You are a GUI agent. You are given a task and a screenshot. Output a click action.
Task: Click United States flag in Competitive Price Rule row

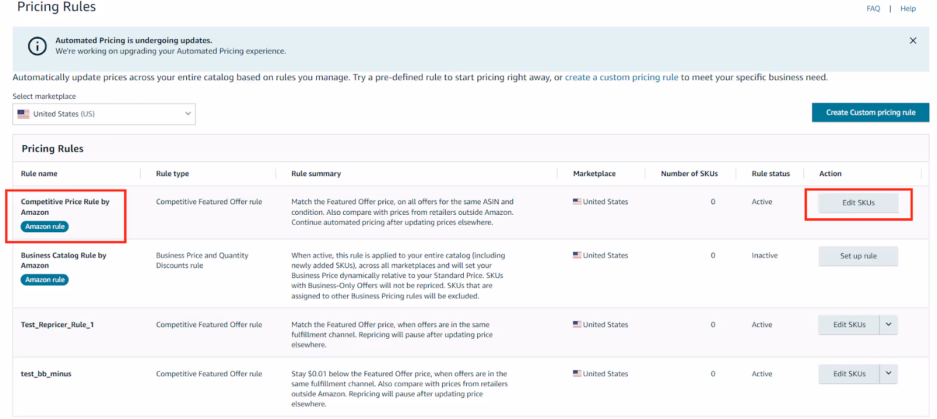(x=577, y=201)
